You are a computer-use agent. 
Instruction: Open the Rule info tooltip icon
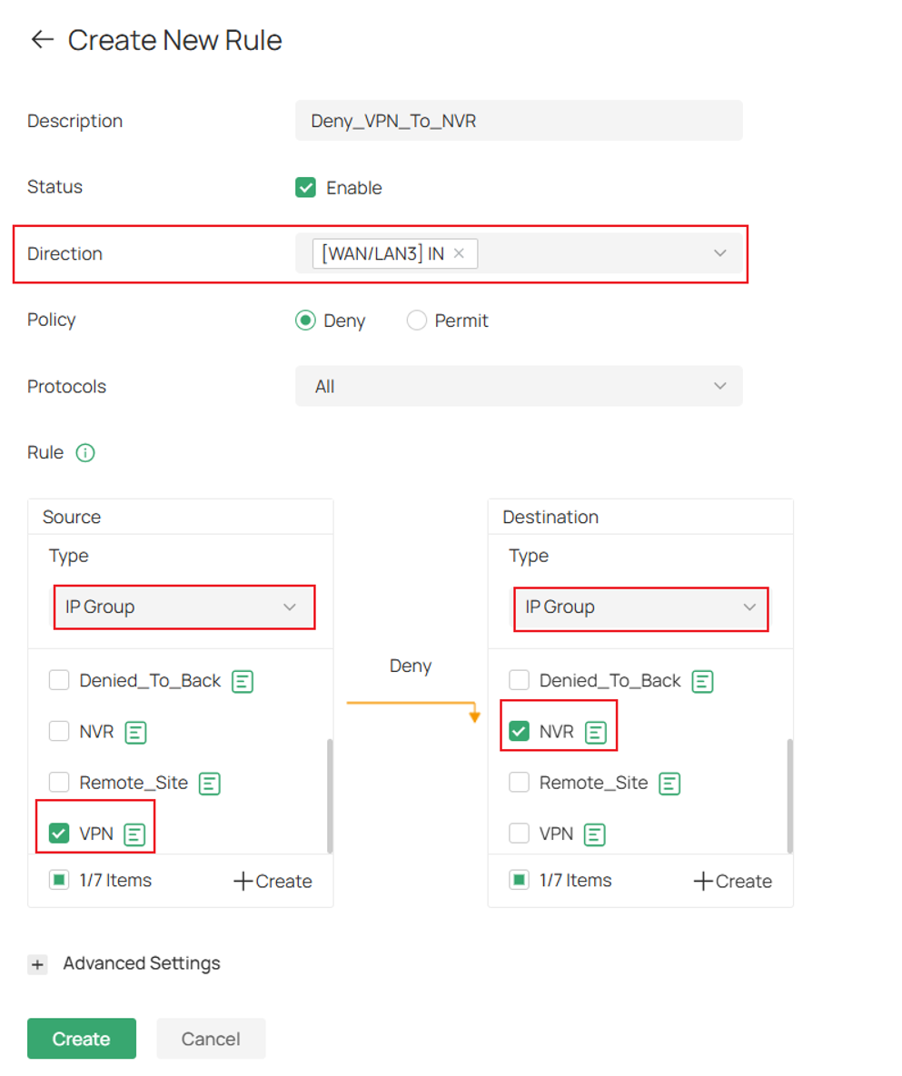(85, 453)
